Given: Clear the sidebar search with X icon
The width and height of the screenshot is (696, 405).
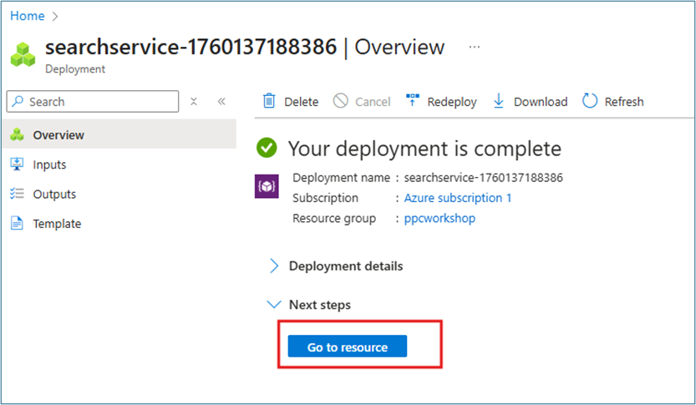Looking at the screenshot, I should (x=194, y=102).
